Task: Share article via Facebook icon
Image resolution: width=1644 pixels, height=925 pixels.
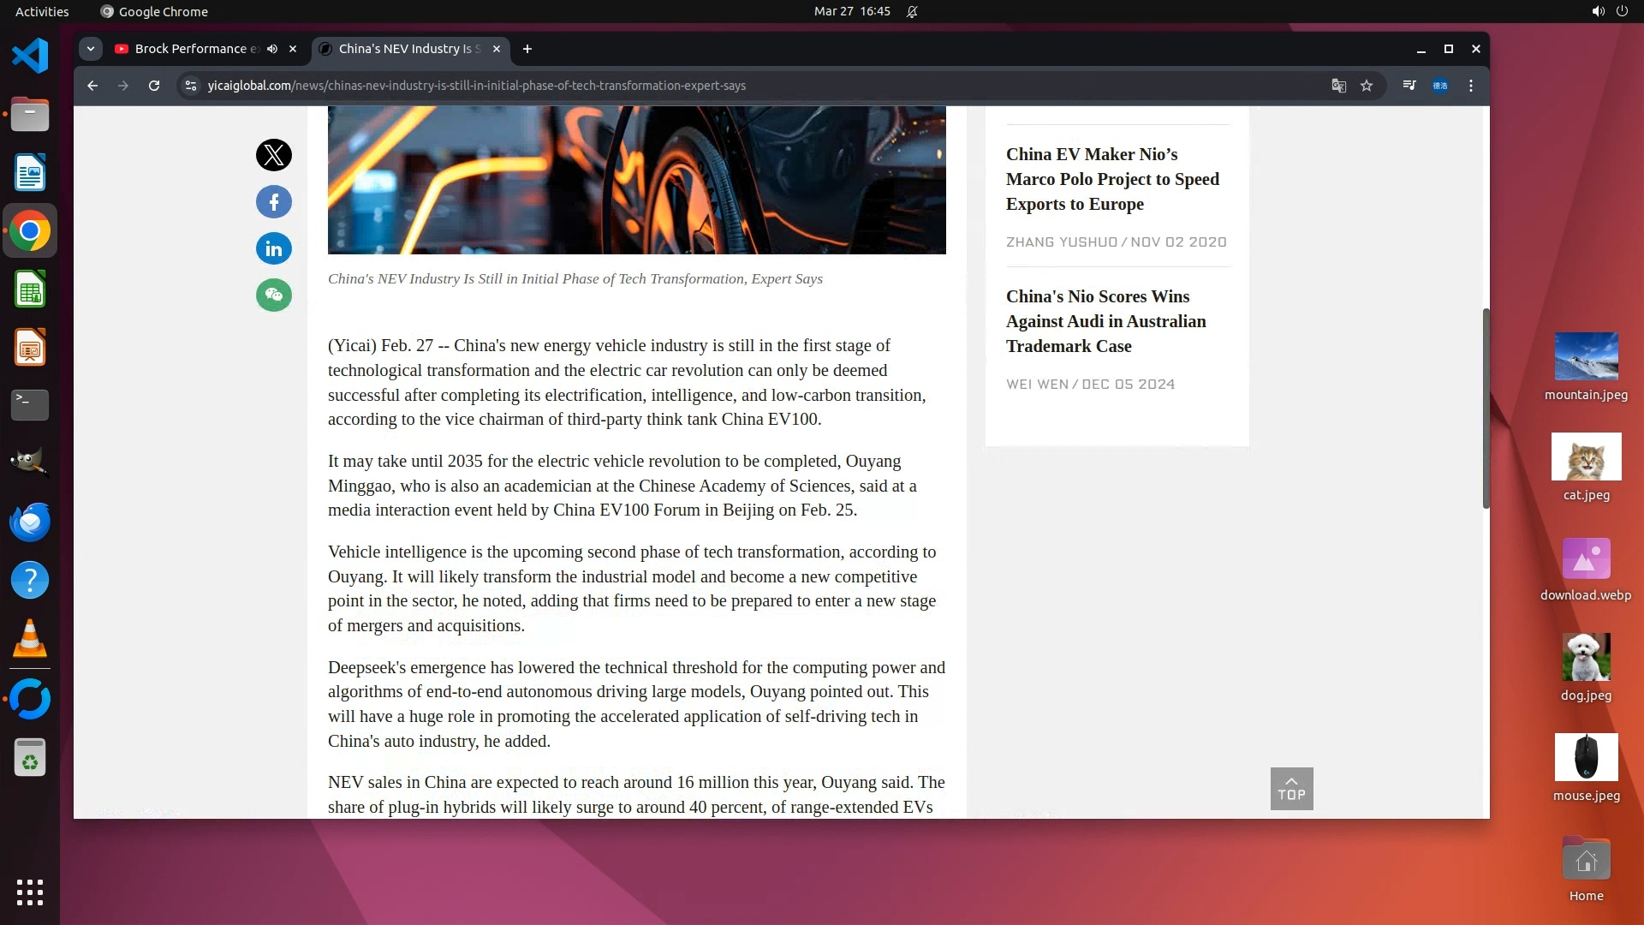Action: 274,202
